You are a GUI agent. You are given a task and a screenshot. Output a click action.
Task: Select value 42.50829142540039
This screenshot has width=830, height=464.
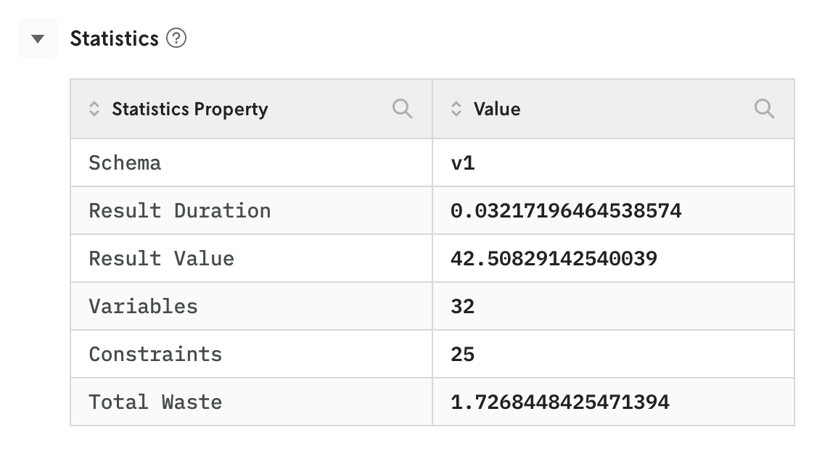click(x=554, y=259)
